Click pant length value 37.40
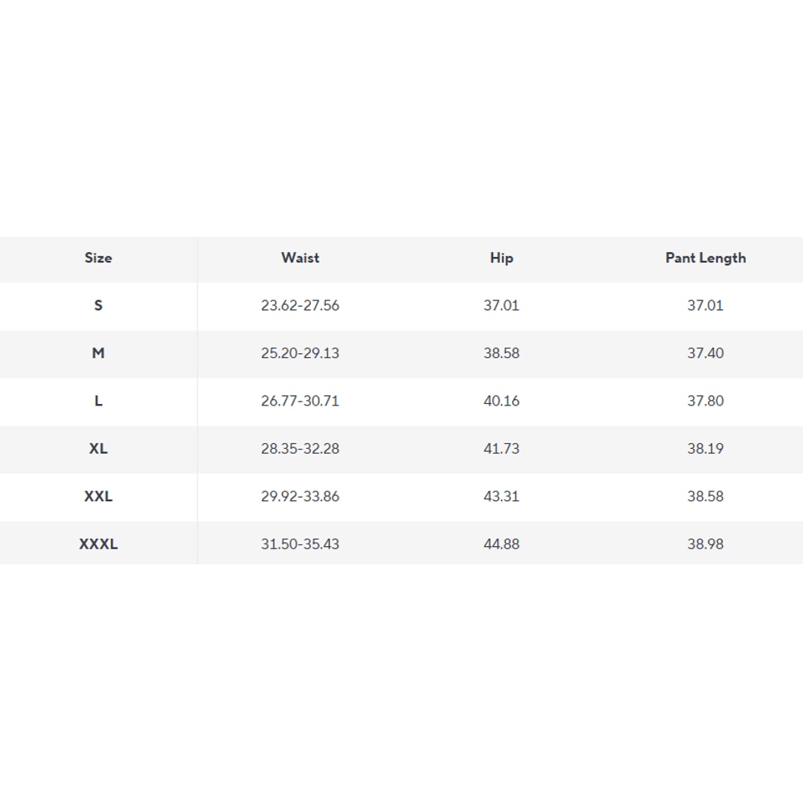The width and height of the screenshot is (803, 803). coord(705,353)
